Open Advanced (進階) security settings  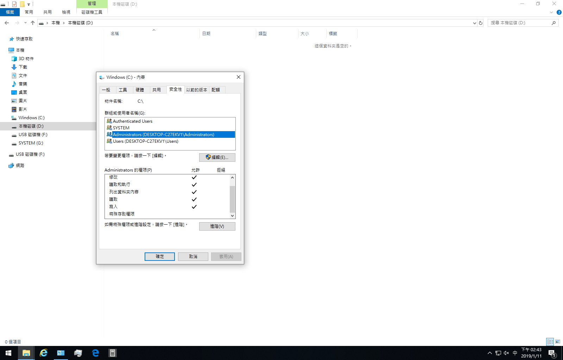pos(217,226)
